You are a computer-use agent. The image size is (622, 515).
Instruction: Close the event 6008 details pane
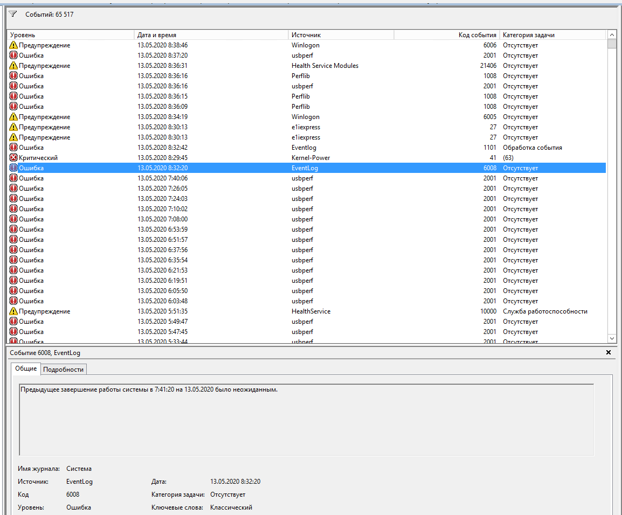(609, 352)
